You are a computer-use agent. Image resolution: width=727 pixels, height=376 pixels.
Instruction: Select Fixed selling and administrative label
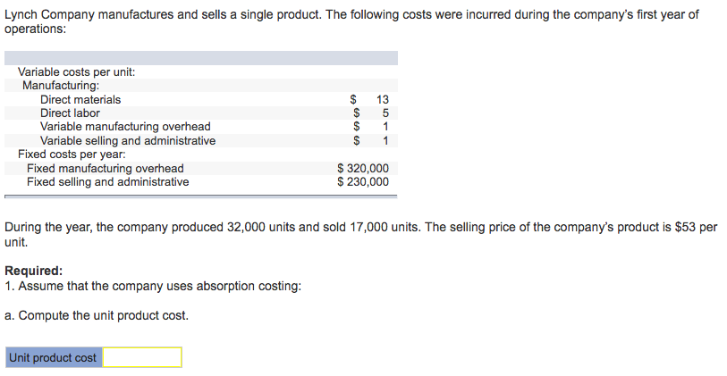click(108, 181)
